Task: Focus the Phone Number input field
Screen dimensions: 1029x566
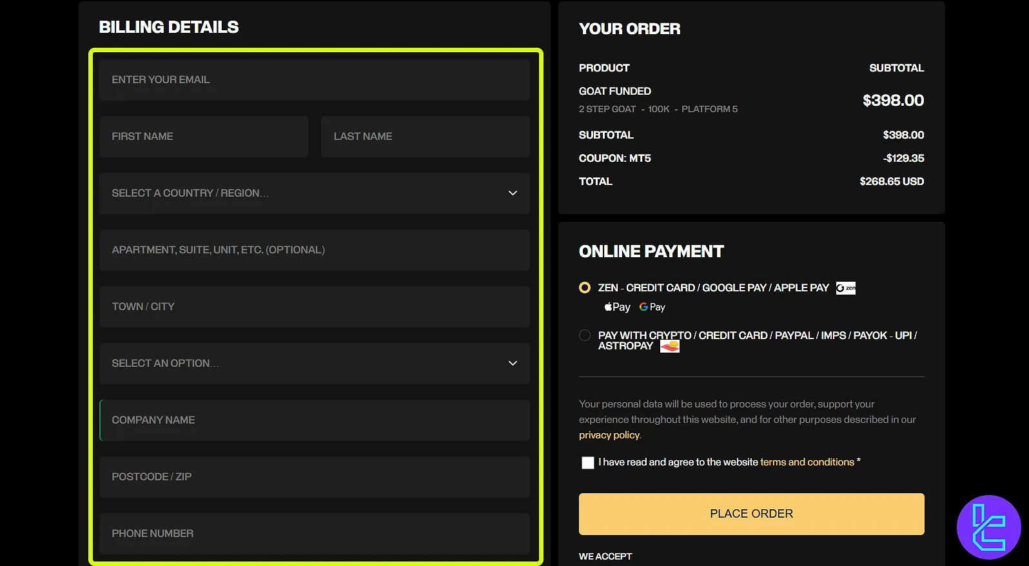Action: (x=314, y=534)
